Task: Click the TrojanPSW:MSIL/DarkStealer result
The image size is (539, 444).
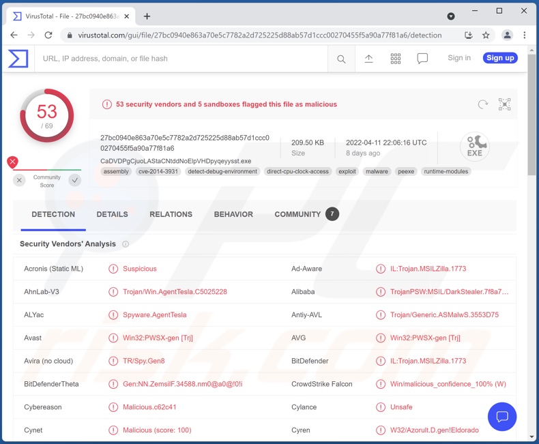Action: pos(450,292)
